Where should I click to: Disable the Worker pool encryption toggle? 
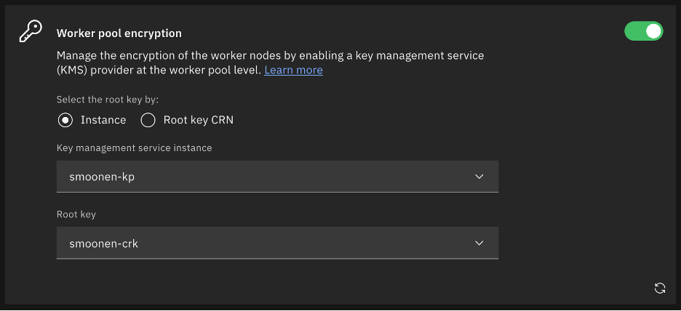click(x=643, y=31)
